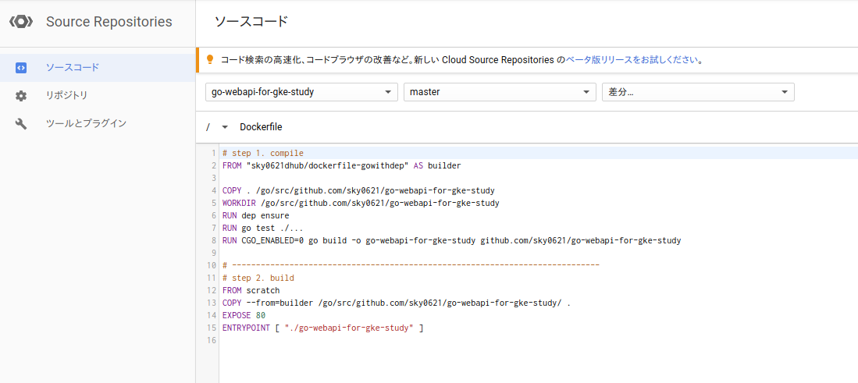858x383 pixels.
Task: Open the ツールとプラグイン sidebar menu item
Action: (98, 123)
